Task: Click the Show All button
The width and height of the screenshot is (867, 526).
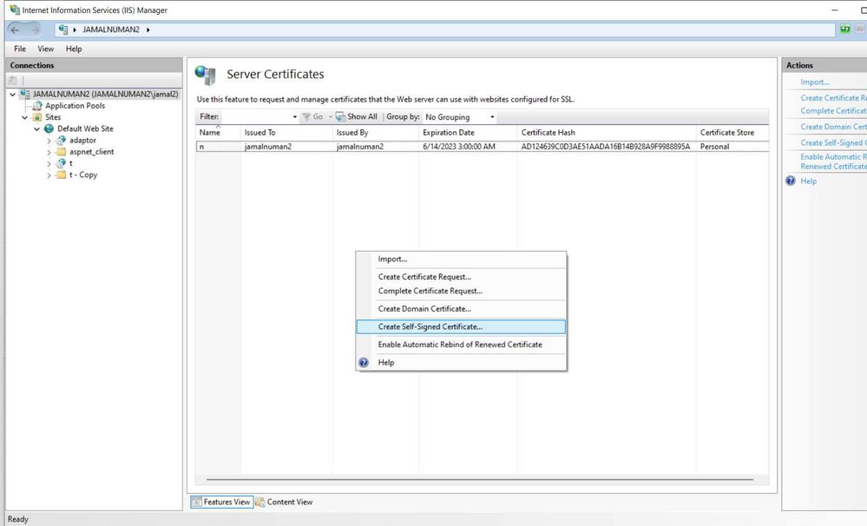Action: pos(357,116)
